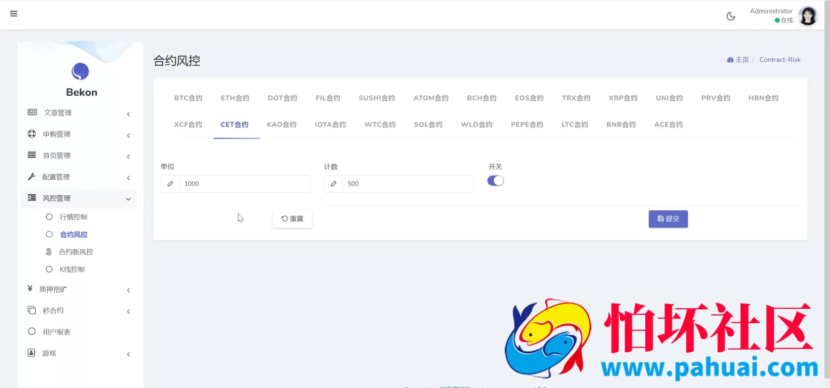Open the 行情控制 submenu item
Viewport: 830px width, 388px height.
tap(73, 217)
